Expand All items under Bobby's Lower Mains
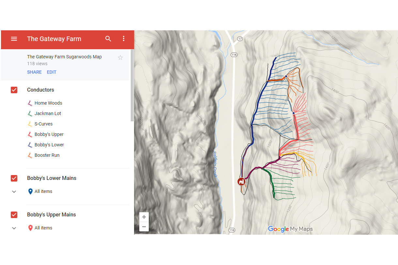 14,192
